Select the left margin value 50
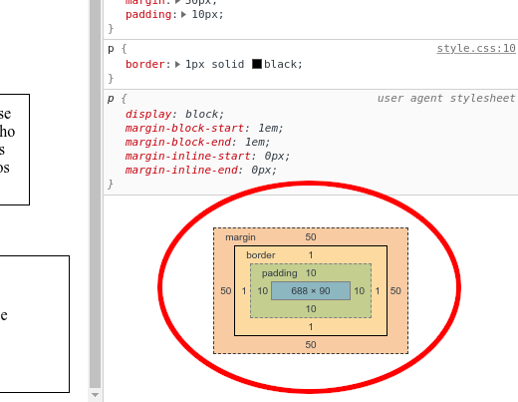 226,291
